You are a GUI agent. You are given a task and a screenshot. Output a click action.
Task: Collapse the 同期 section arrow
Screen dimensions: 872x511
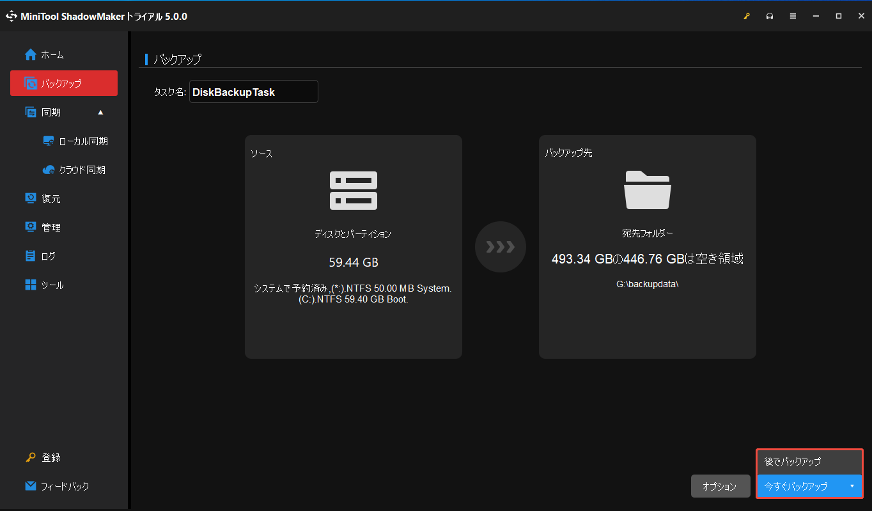100,112
